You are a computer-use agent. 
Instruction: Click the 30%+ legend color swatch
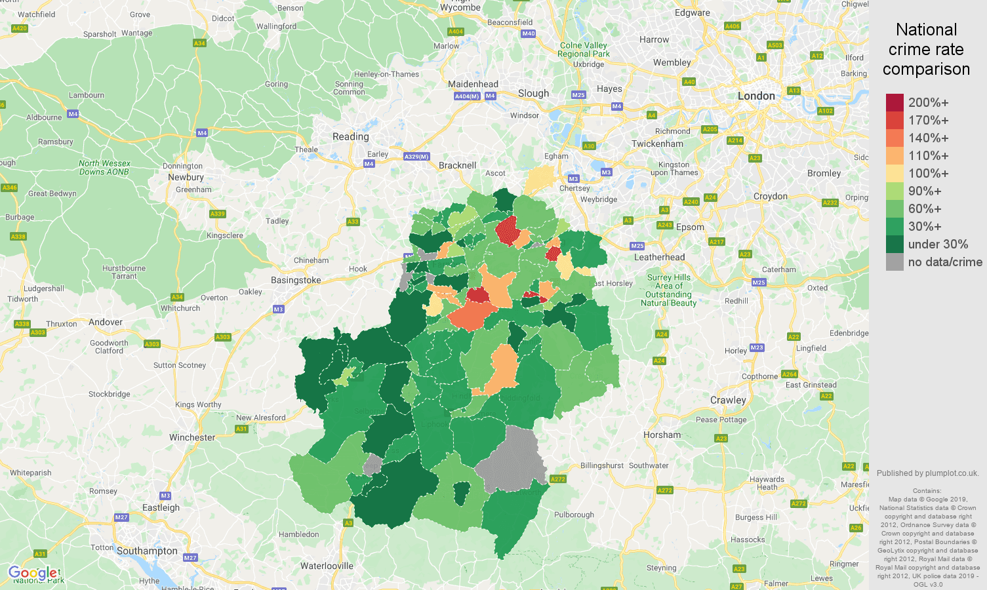tap(895, 227)
